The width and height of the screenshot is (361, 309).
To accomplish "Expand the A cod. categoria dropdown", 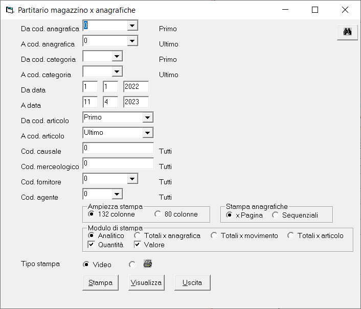I will [x=117, y=72].
